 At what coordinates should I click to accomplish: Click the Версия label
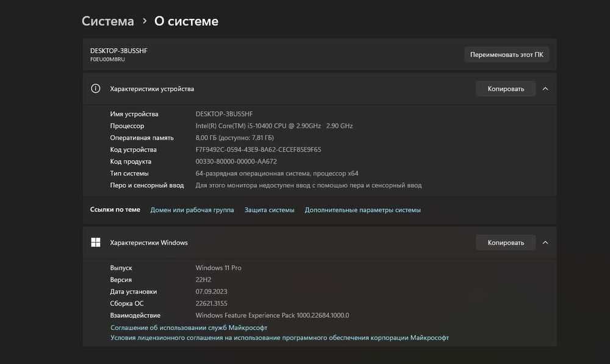point(121,280)
